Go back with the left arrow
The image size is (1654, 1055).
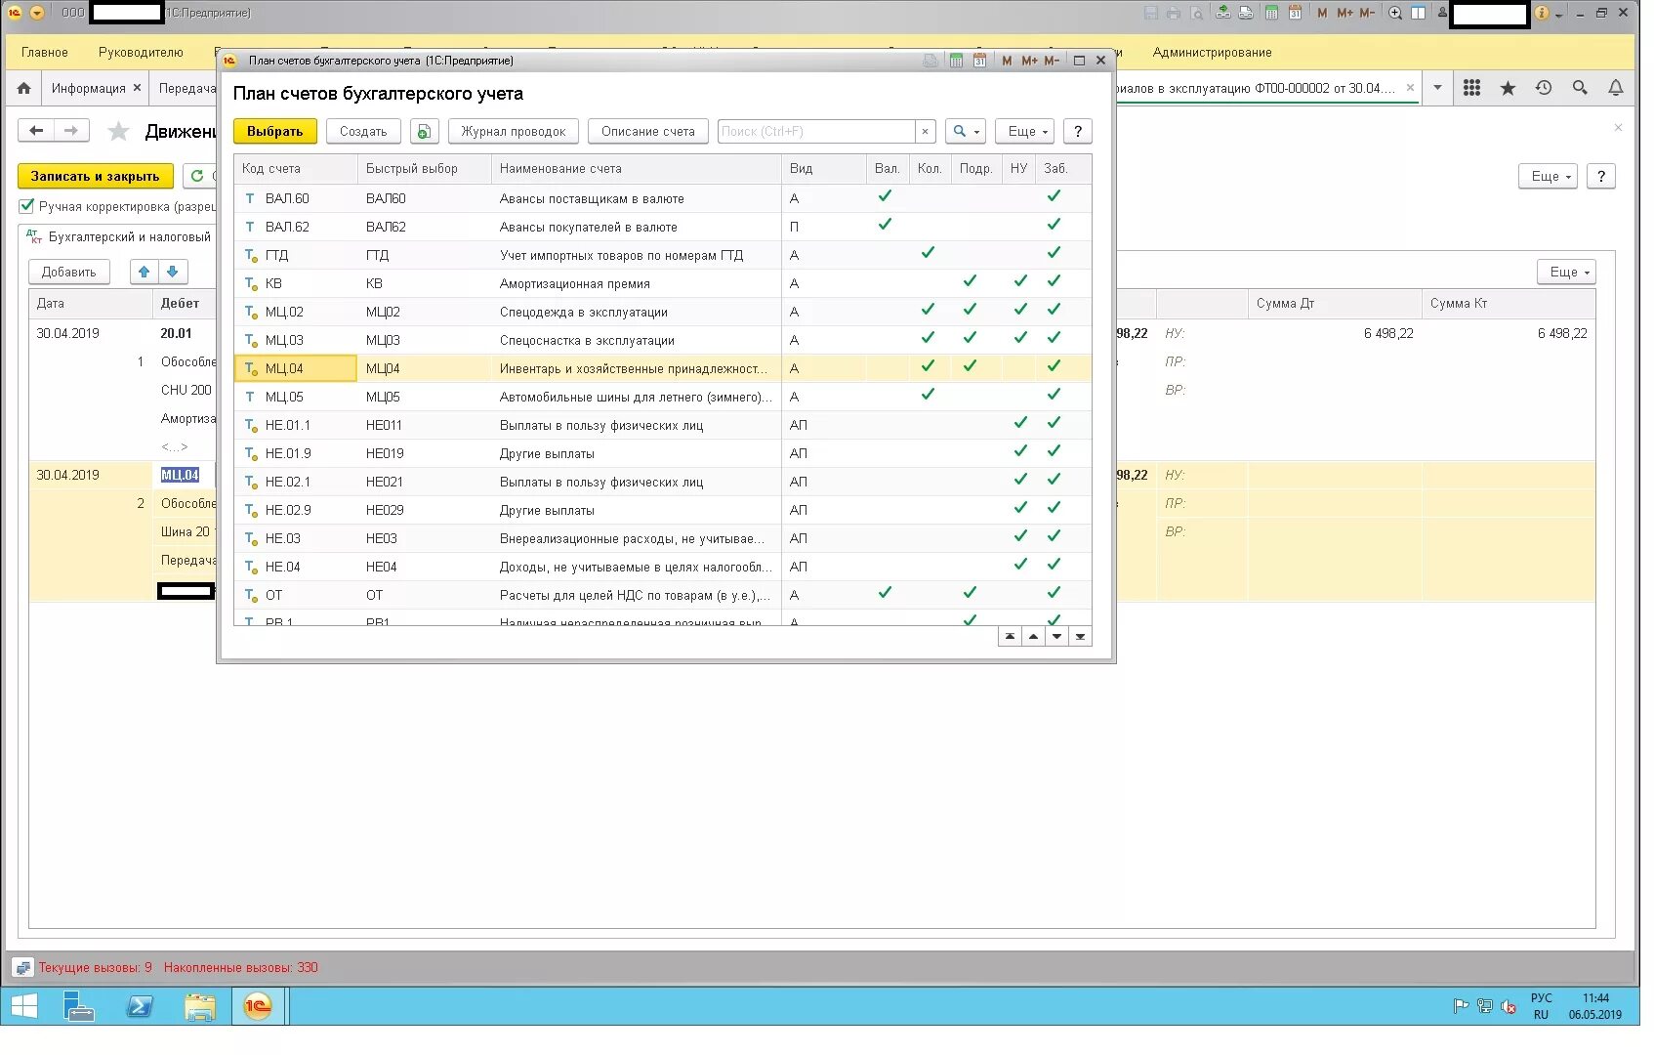(36, 130)
